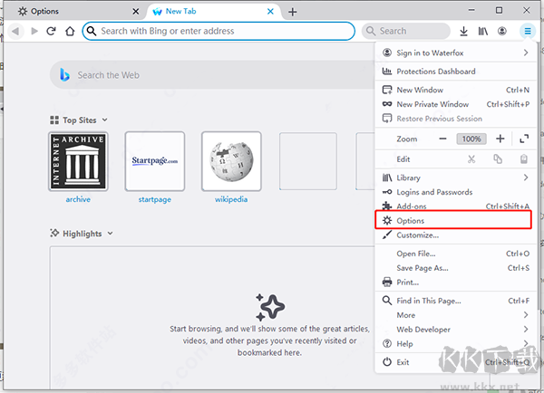Open the Help submenu
The width and height of the screenshot is (544, 393).
455,343
